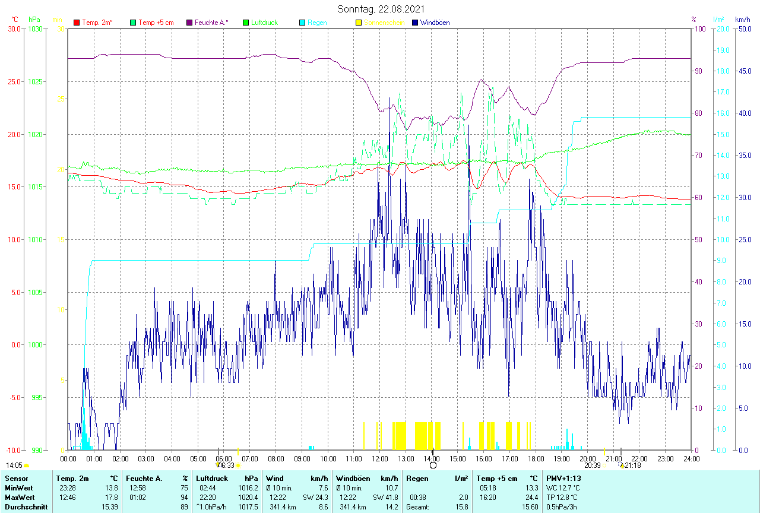The image size is (760, 513).
Task: Click the max ground temperature '24.4'
Action: (x=531, y=497)
